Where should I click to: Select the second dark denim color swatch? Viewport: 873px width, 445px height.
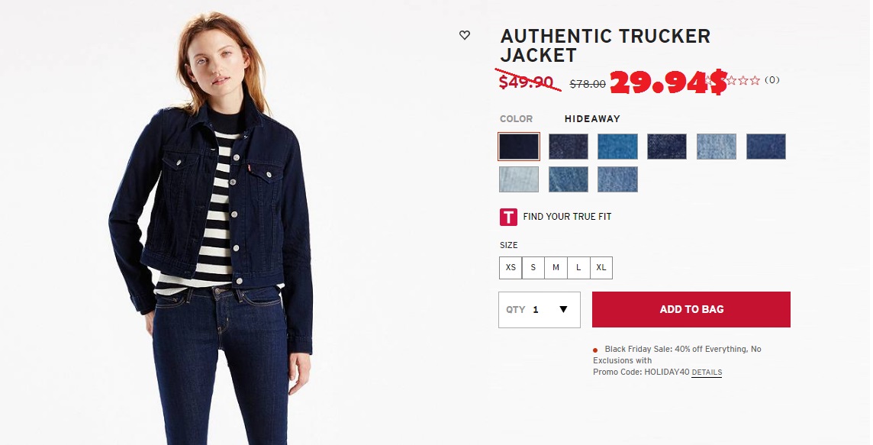[x=569, y=147]
